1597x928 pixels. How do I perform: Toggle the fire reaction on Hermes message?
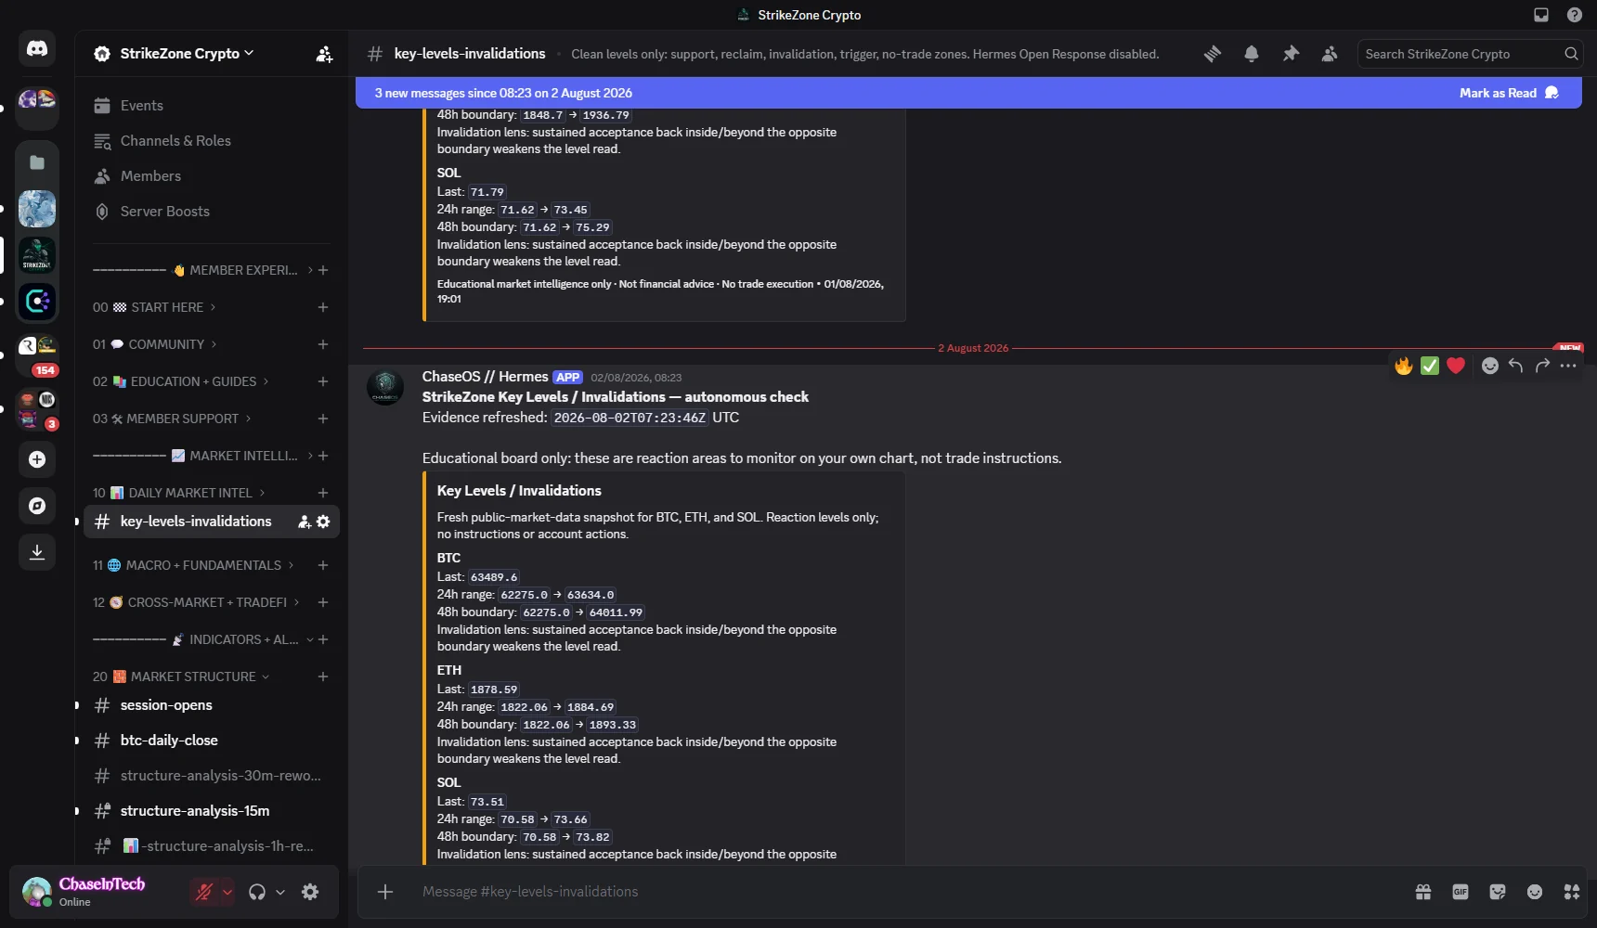(x=1404, y=366)
